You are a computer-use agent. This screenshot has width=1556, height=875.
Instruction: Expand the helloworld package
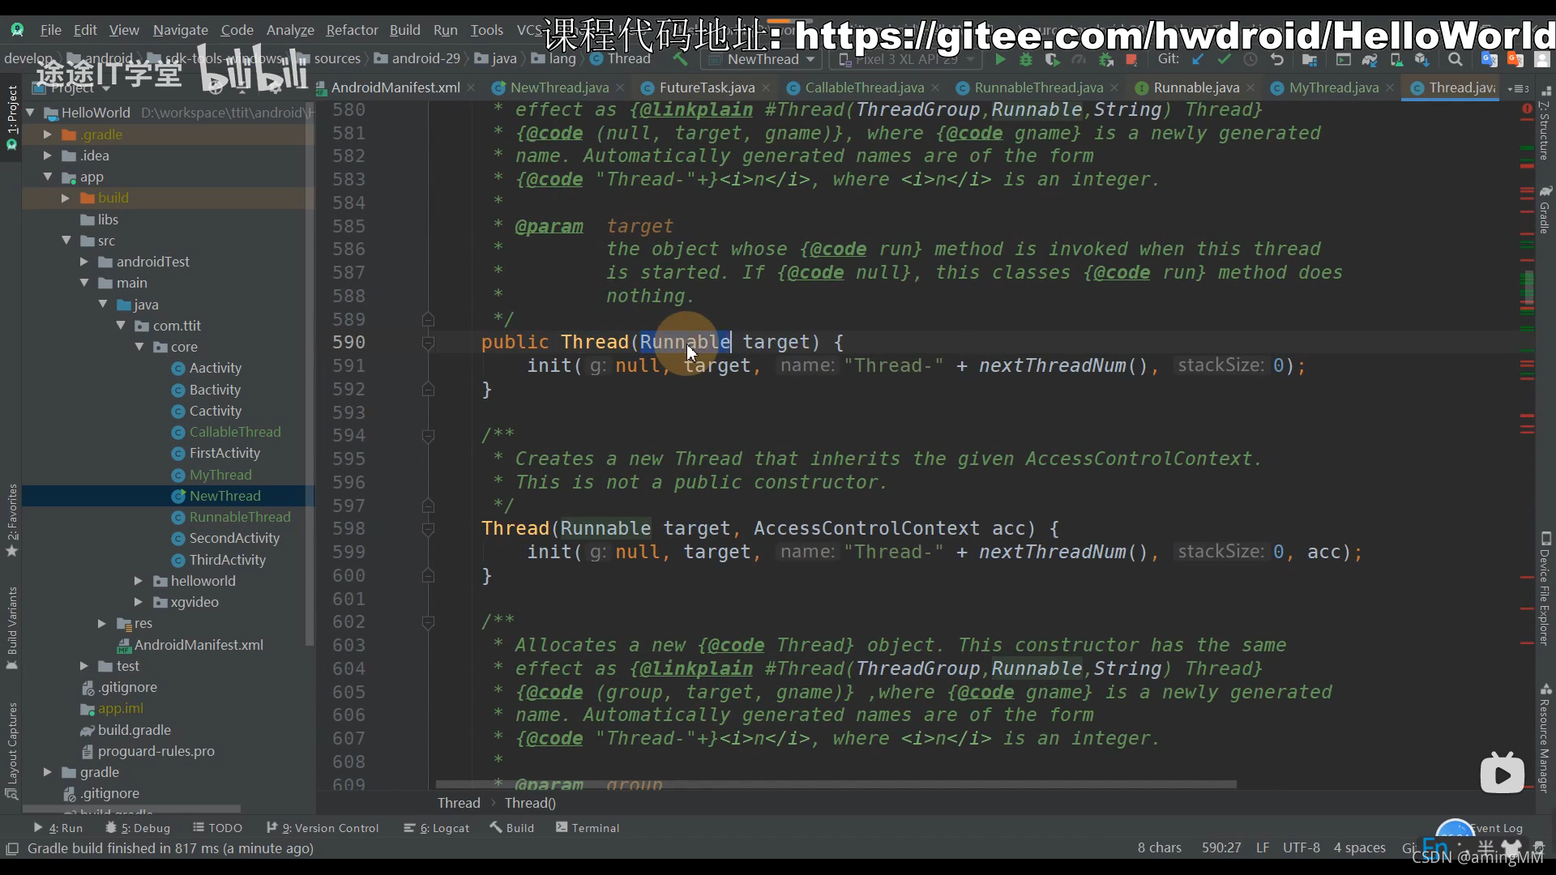click(138, 581)
